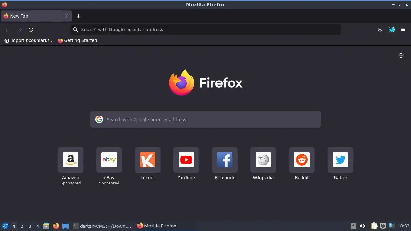Screen dimensions: 411x231
Task: Launch Firefox from taskbar quicklaunch
Action: coord(56,226)
